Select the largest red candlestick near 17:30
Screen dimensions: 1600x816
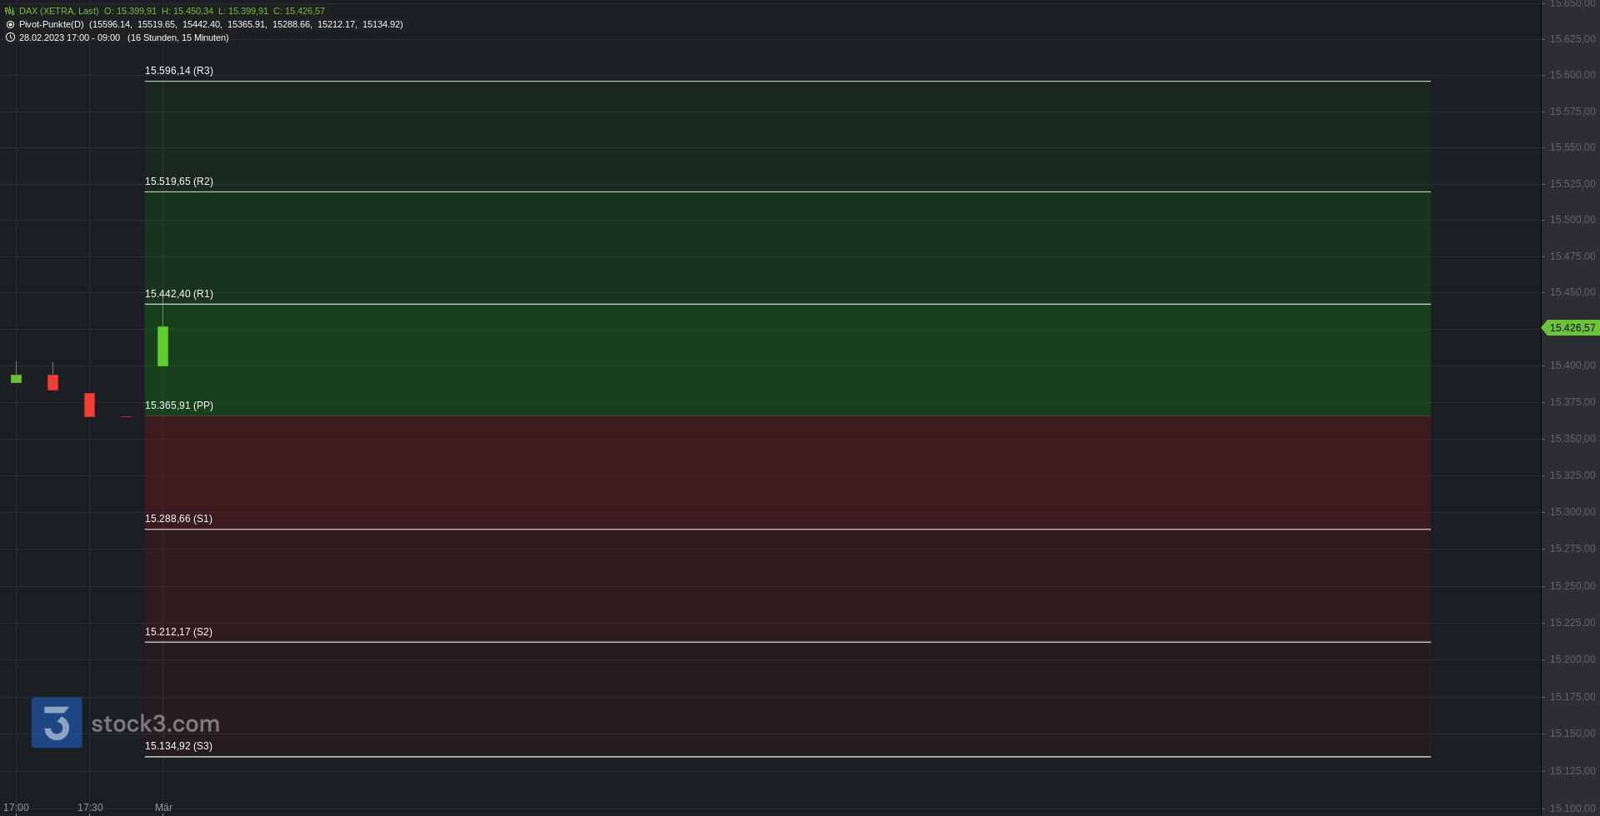tap(89, 405)
